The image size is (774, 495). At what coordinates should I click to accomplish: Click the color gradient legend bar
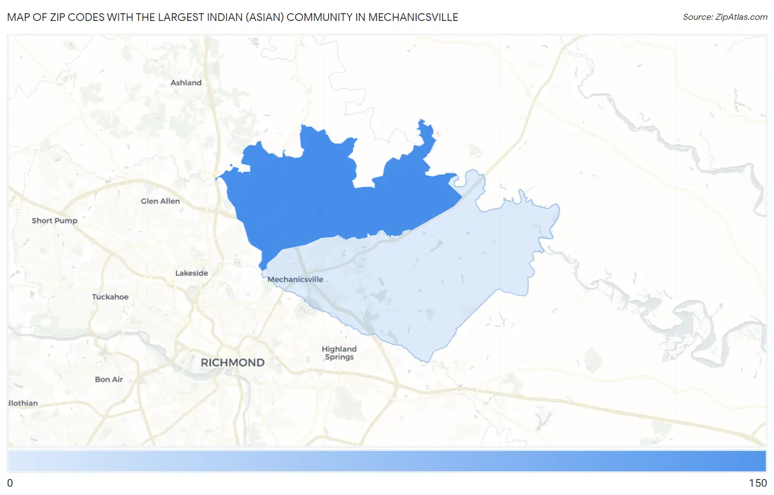click(x=386, y=461)
